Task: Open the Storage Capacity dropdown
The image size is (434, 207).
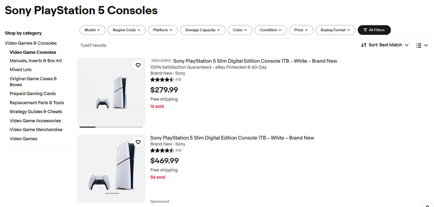Action: pos(203,30)
